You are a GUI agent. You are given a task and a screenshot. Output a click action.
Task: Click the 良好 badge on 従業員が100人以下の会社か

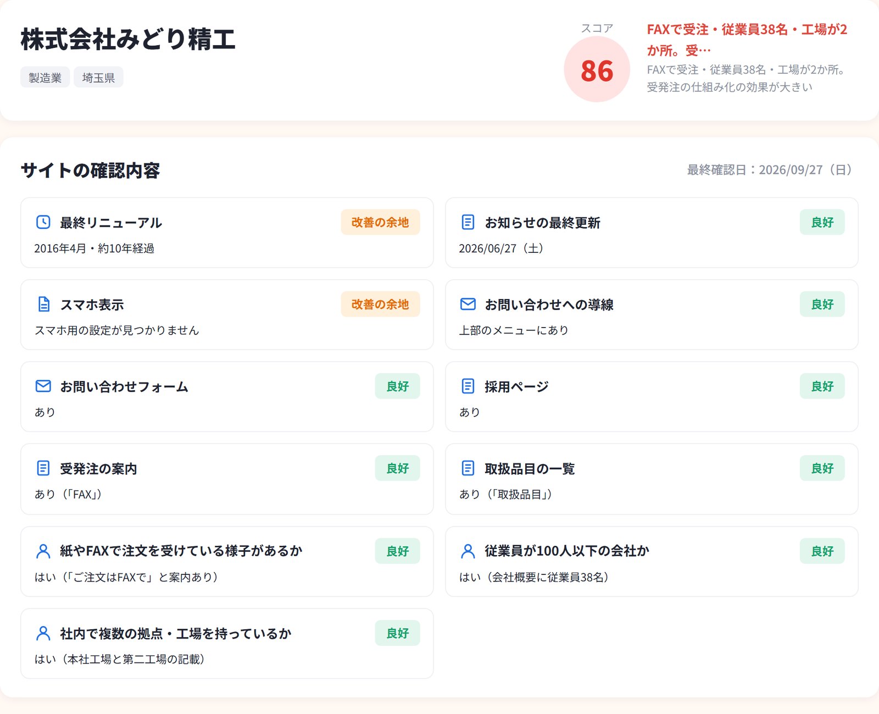point(822,551)
